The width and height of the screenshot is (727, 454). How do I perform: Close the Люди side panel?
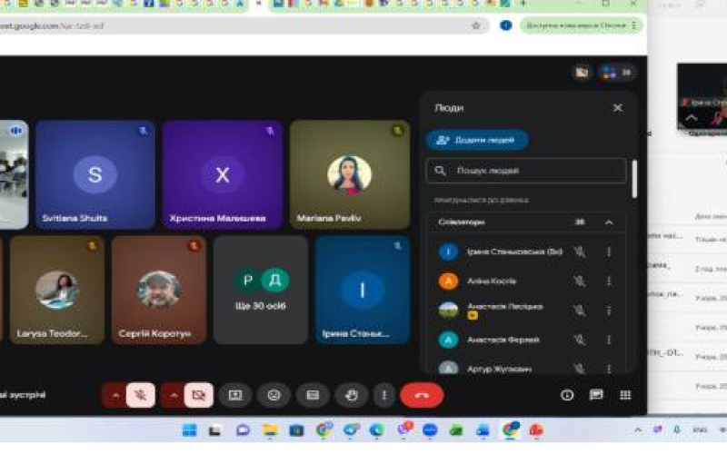pyautogui.click(x=618, y=108)
